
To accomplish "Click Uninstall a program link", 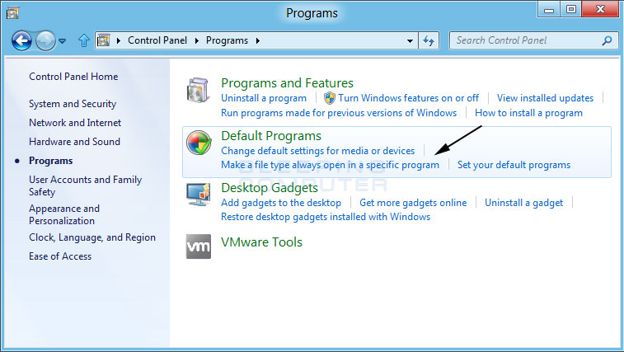I will pos(264,98).
